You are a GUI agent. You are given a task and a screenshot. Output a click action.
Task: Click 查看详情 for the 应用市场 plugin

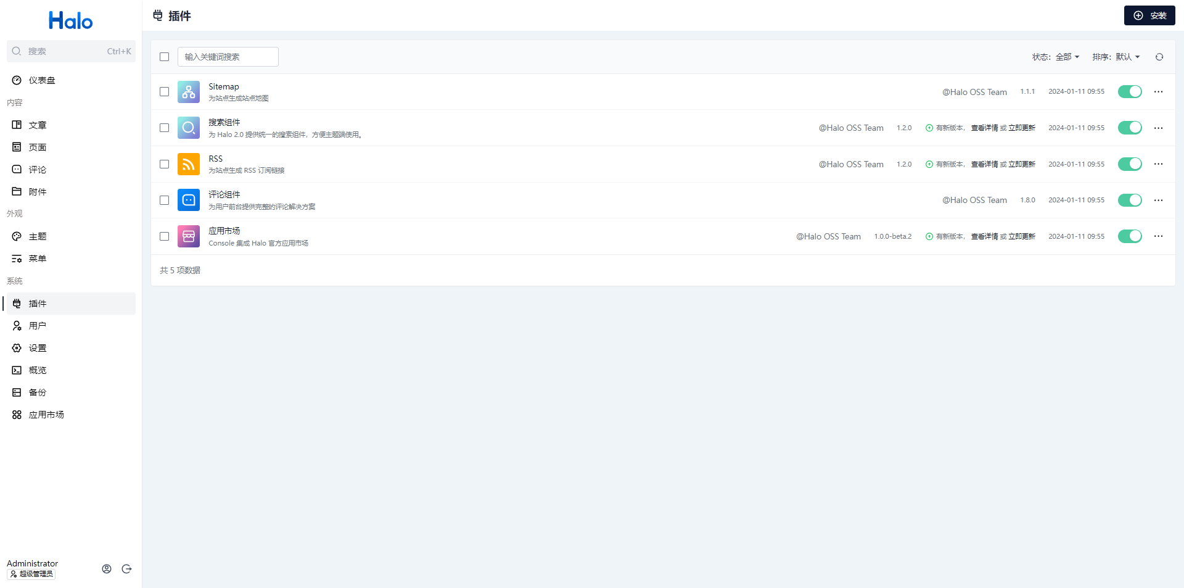[x=985, y=236]
